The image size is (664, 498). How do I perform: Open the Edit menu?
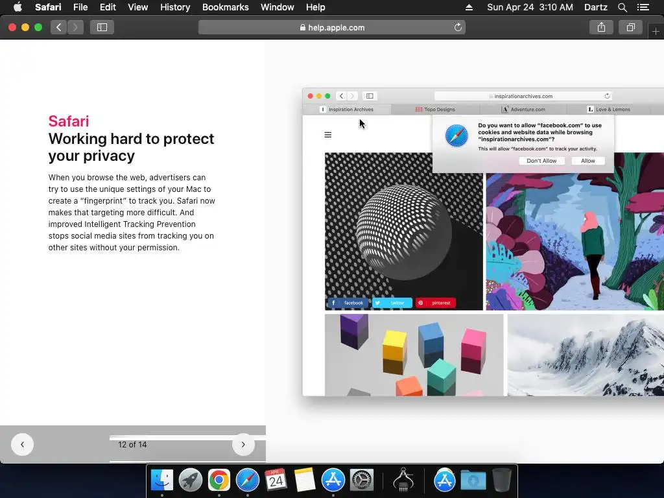(x=108, y=7)
